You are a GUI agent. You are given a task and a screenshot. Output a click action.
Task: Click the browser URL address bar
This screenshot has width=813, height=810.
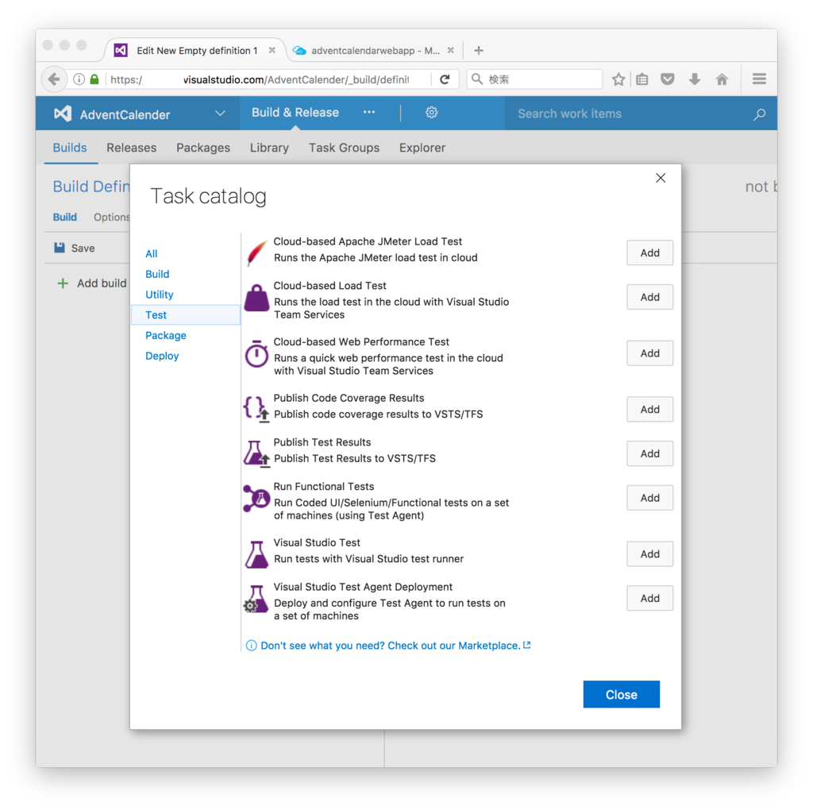(260, 79)
